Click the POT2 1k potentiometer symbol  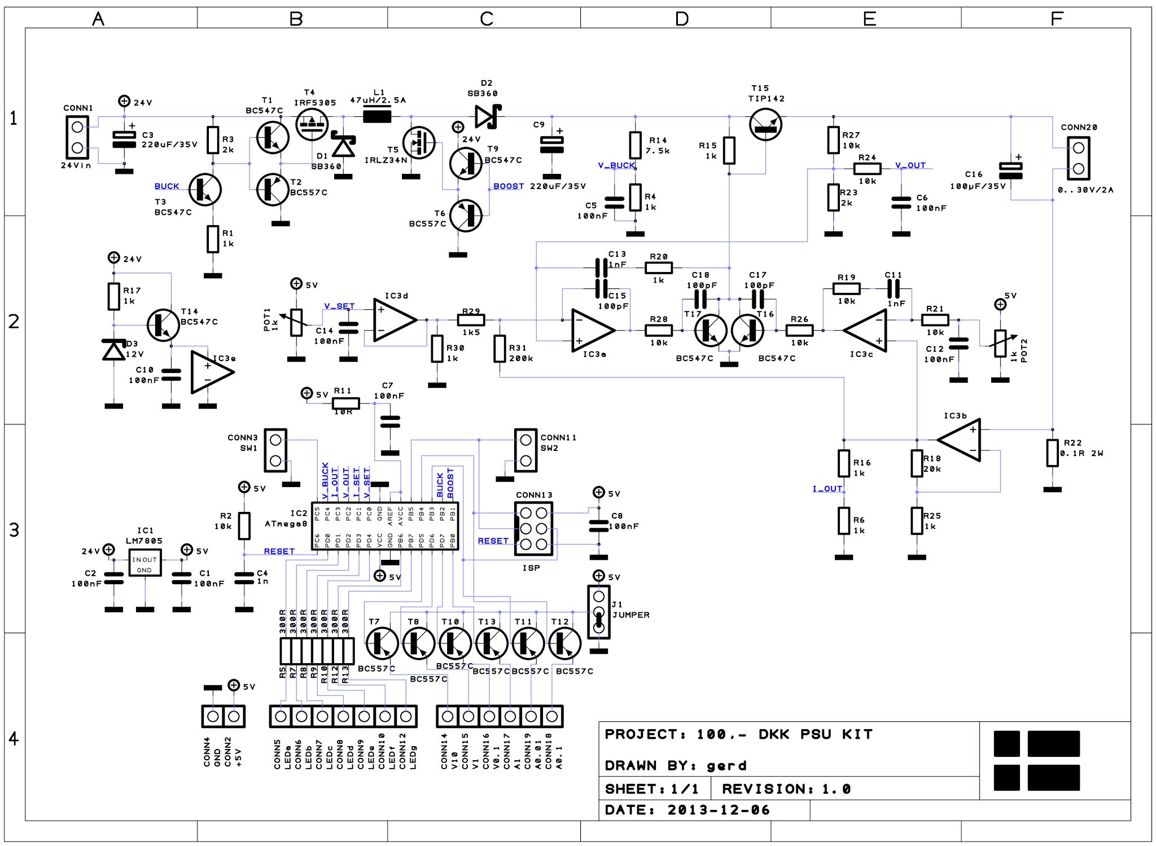tap(1000, 344)
